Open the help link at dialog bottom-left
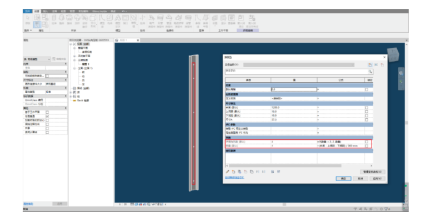 [234, 178]
